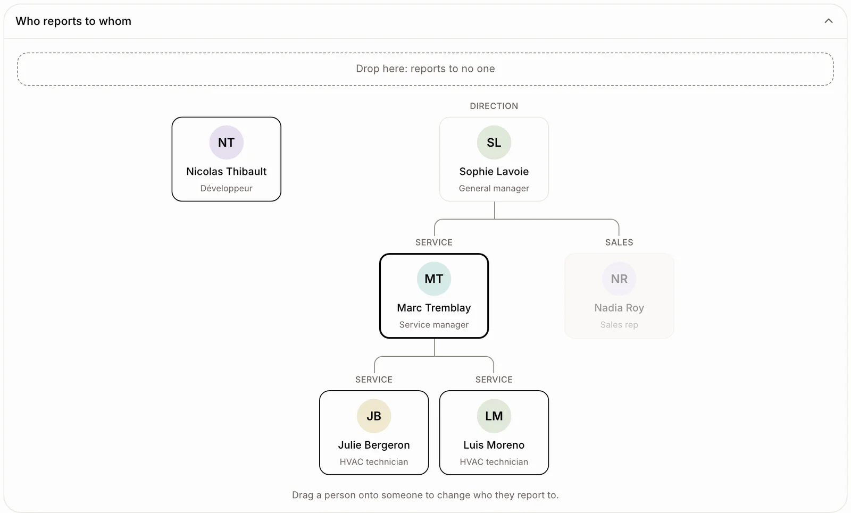Click the SL avatar circle
This screenshot has width=851, height=513.
click(494, 142)
